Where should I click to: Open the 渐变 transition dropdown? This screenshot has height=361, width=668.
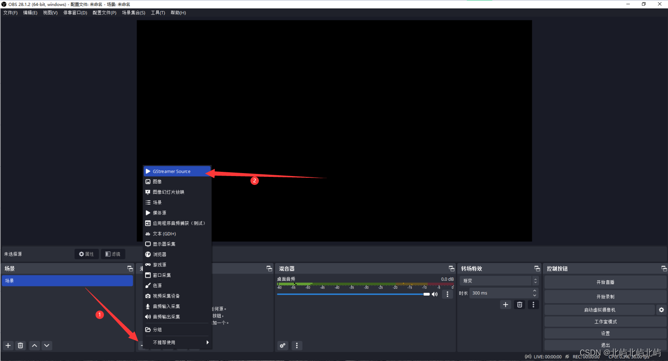pos(499,281)
